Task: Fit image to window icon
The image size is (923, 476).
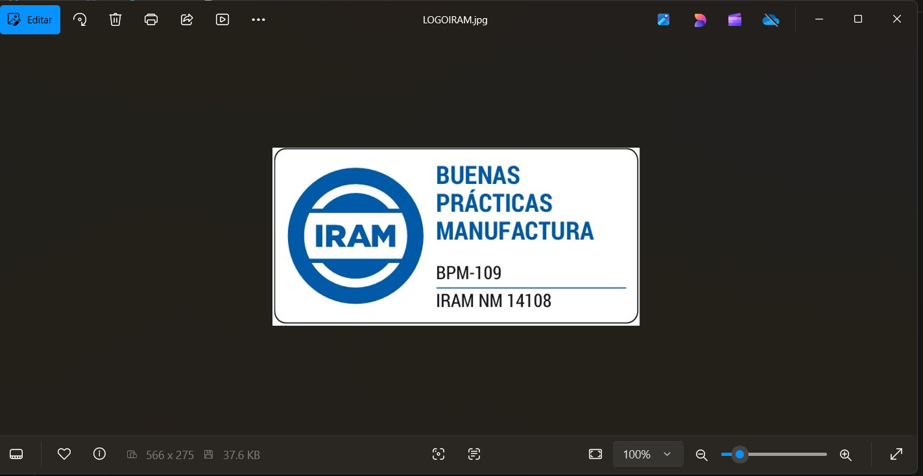Action: pos(595,454)
